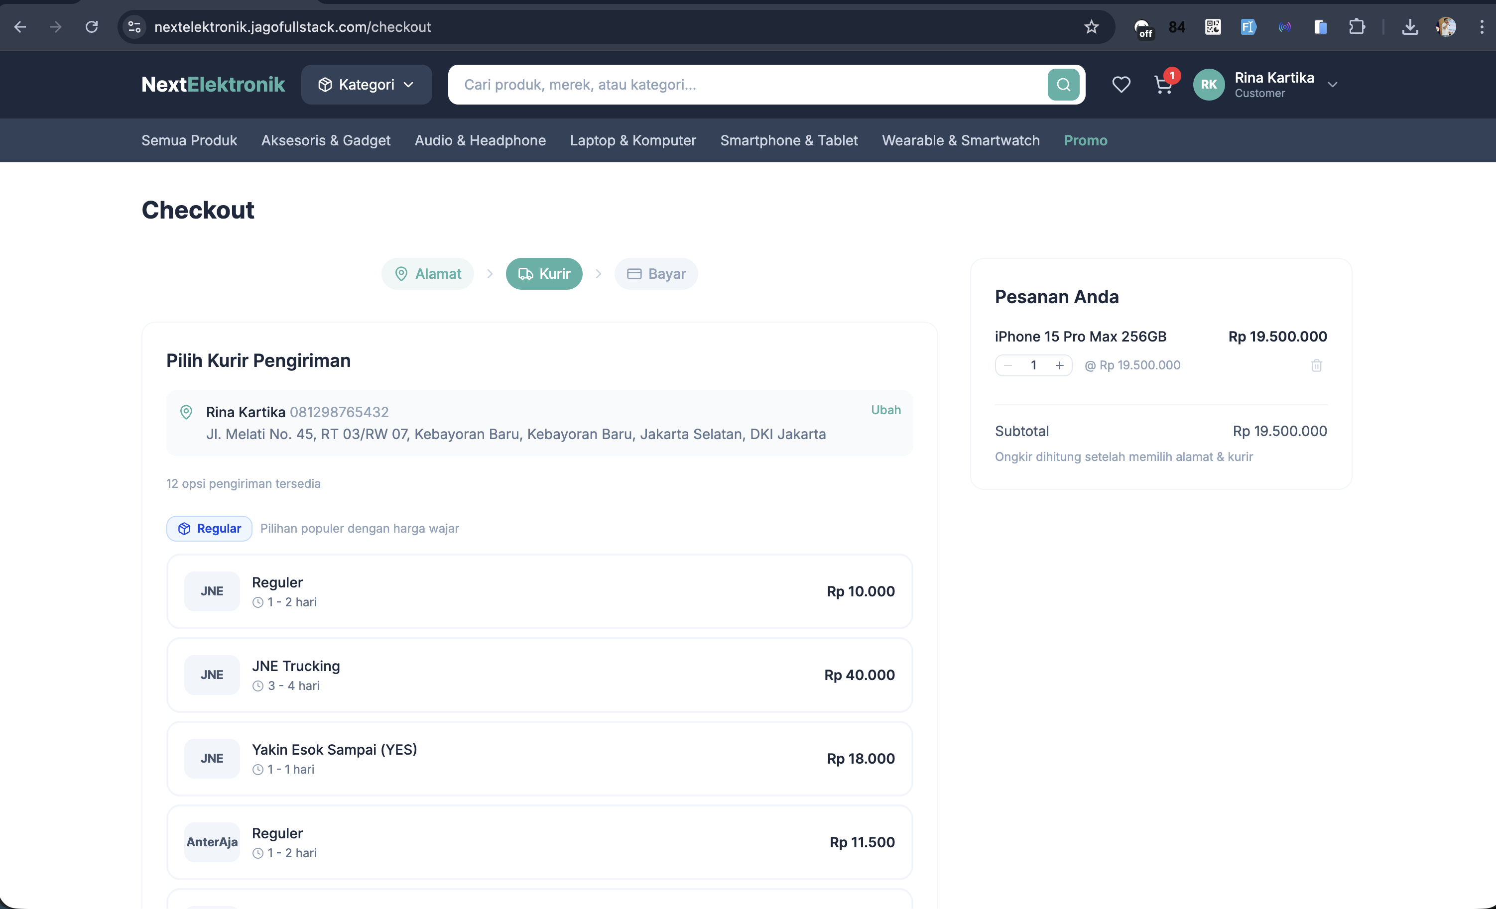Open the Kategori dropdown

(x=366, y=84)
